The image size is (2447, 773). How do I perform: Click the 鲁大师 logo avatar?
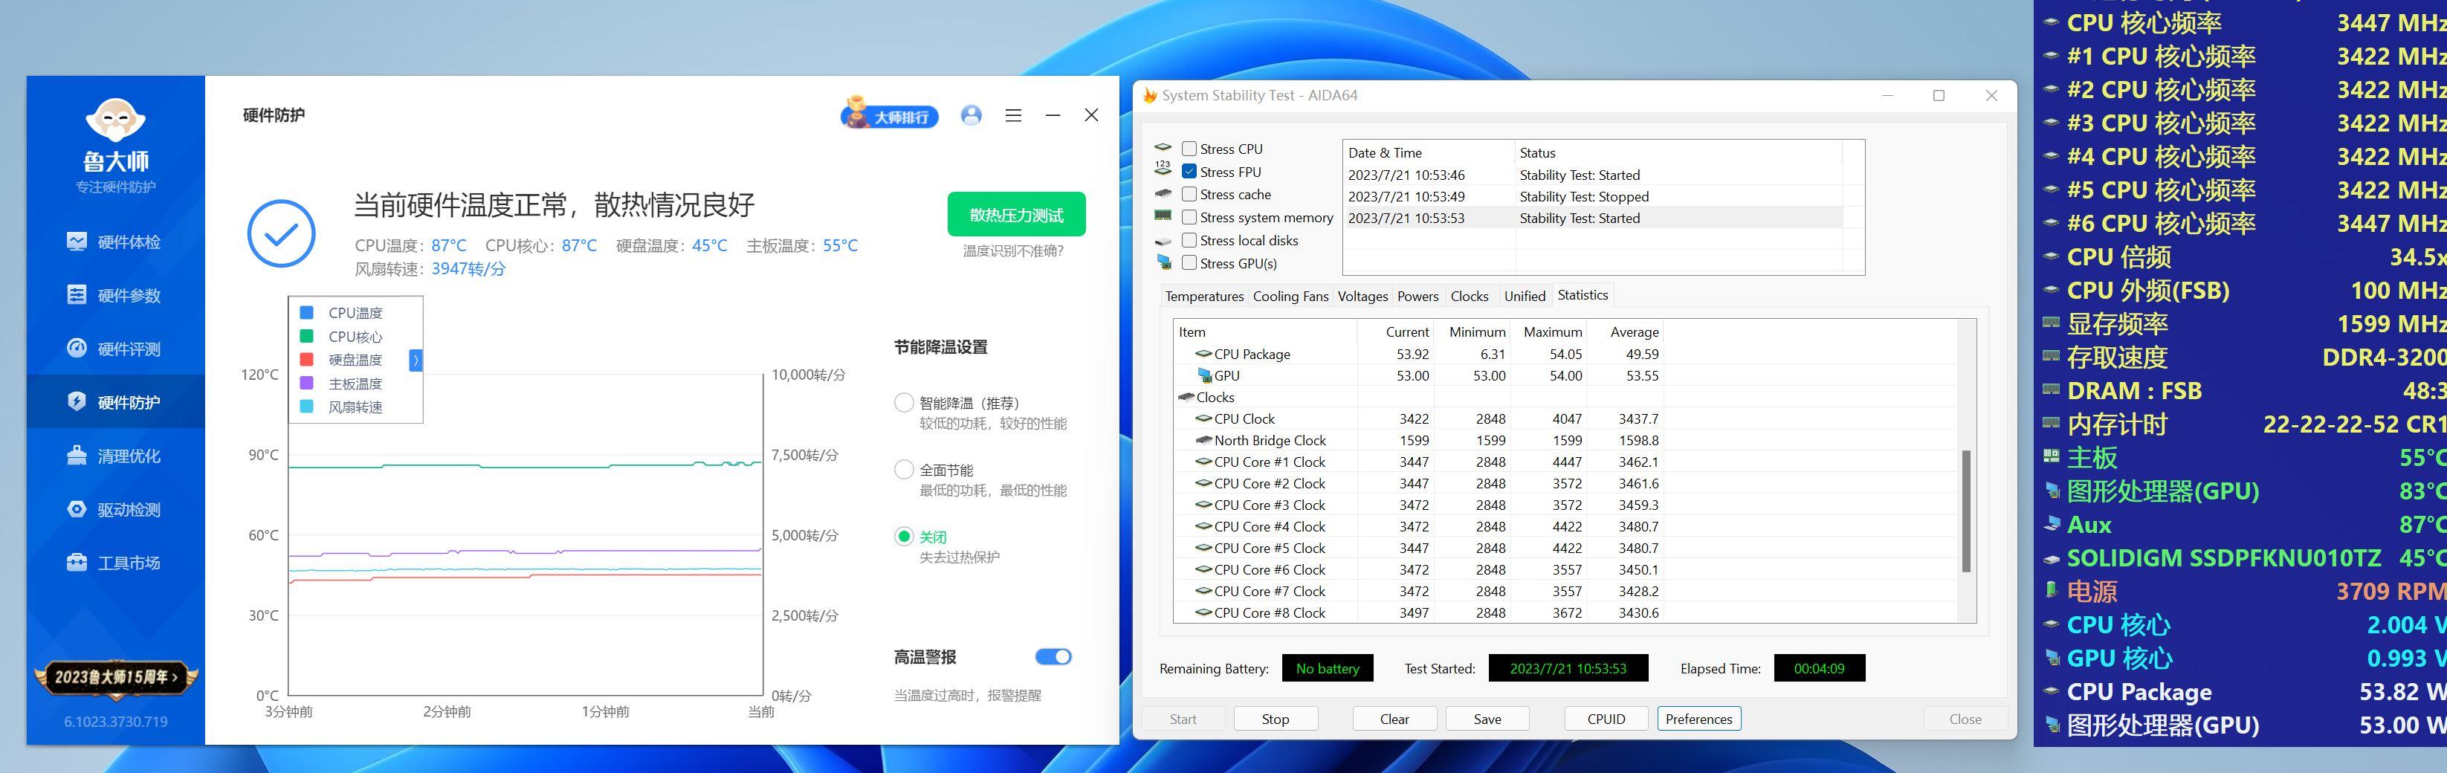116,120
